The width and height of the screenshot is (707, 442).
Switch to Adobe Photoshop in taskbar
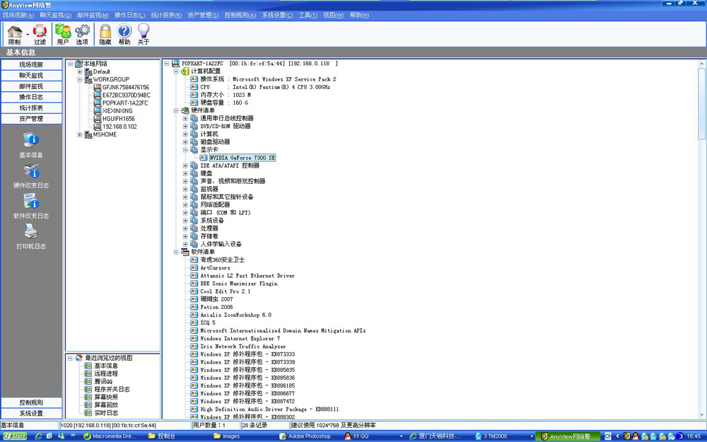(x=308, y=436)
